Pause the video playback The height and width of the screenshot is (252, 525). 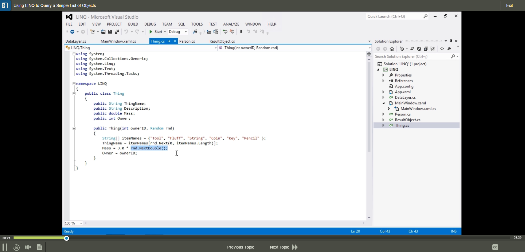[x=5, y=247]
